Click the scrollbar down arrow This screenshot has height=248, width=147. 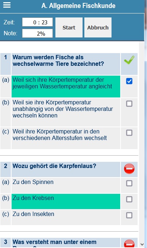[142, 244]
